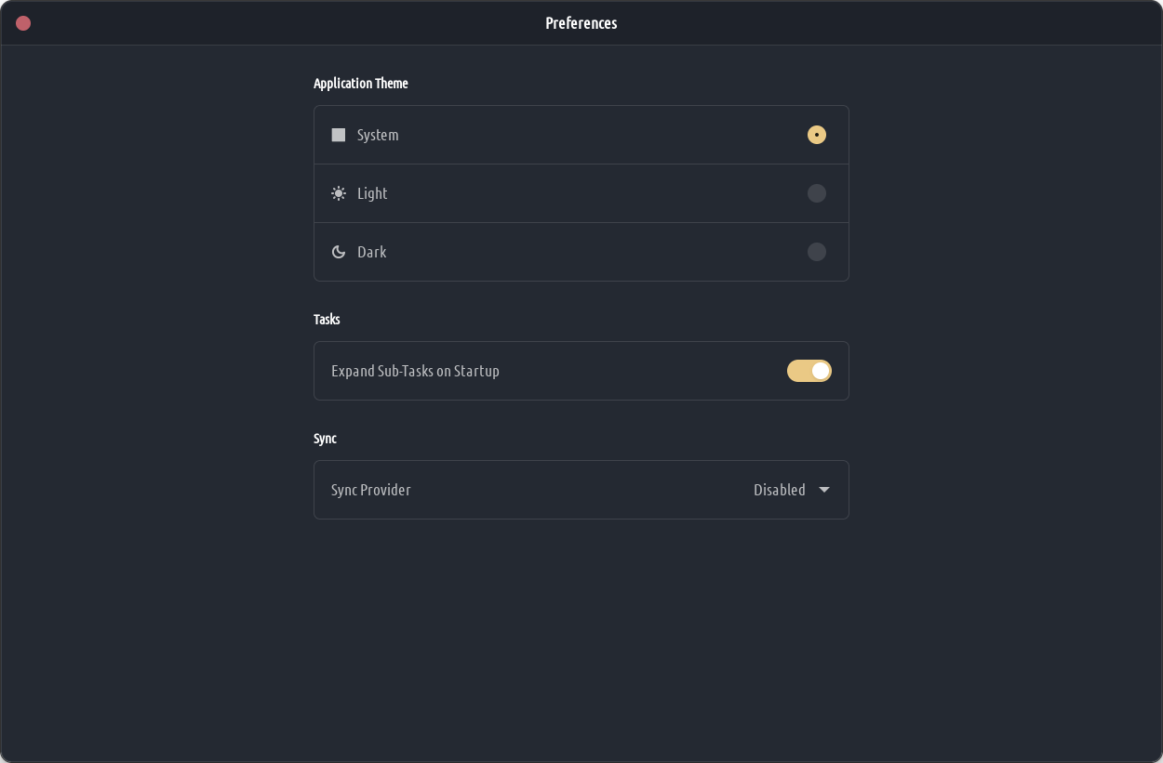Click the Sync Provider row label

click(x=371, y=490)
